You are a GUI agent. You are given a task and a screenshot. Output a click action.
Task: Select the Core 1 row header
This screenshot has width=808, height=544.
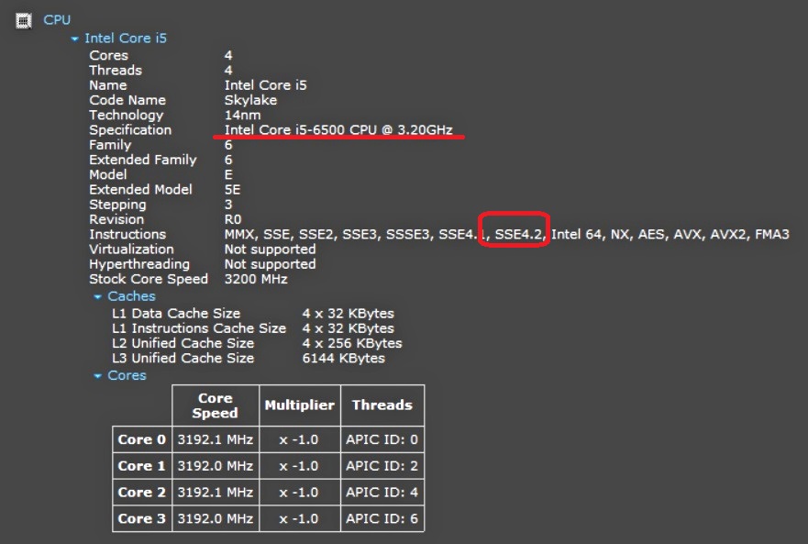coord(142,466)
